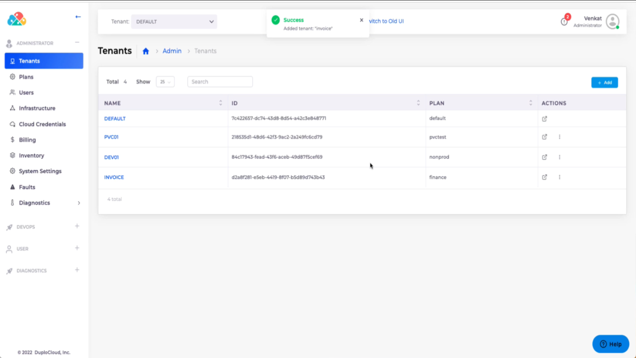Open the INVOICE tenant link
Viewport: 636px width, 358px height.
pyautogui.click(x=114, y=177)
